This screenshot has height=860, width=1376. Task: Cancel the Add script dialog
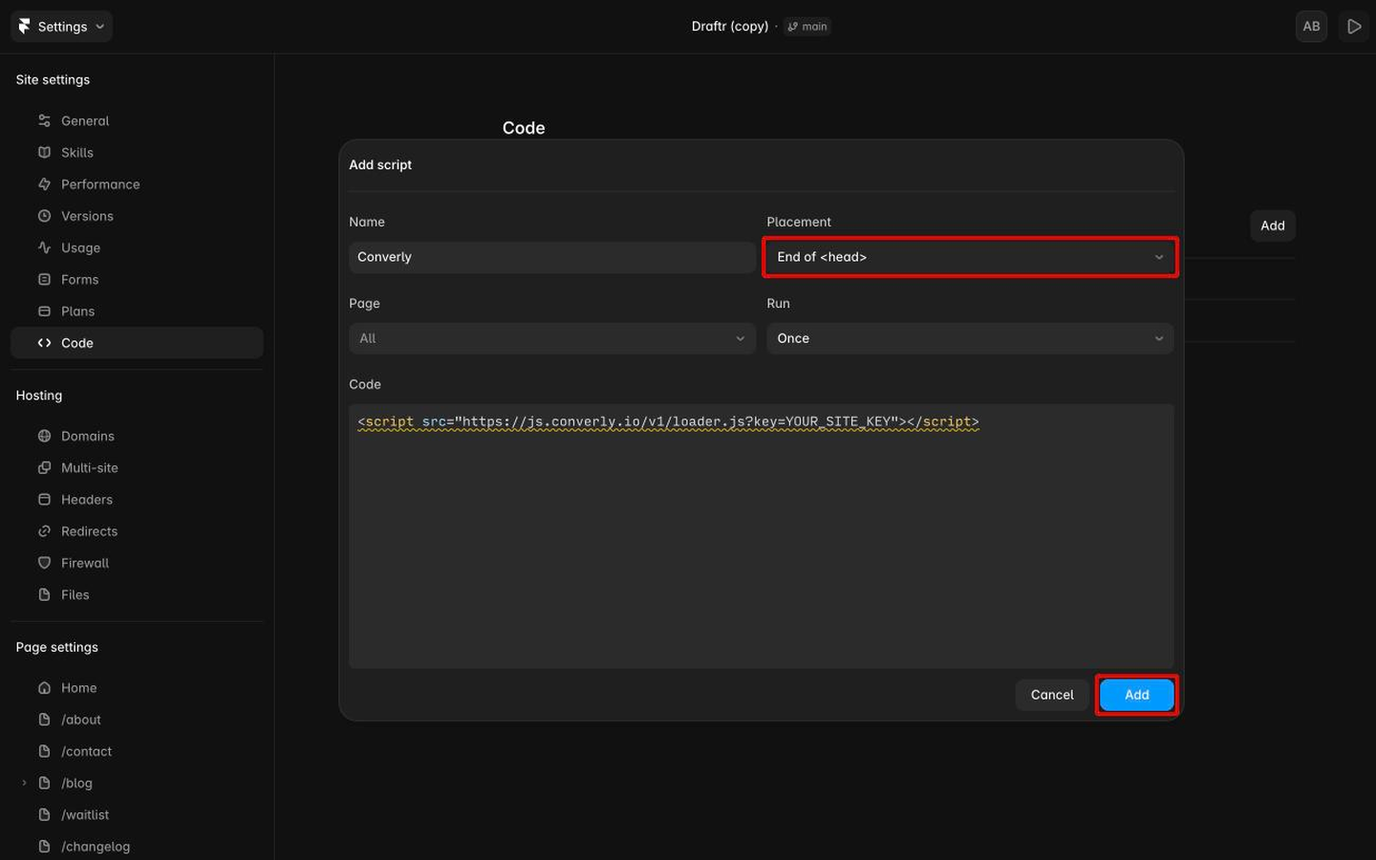(x=1052, y=695)
